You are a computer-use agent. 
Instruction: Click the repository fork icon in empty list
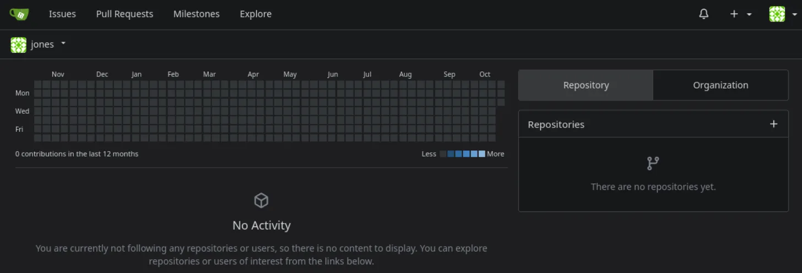(653, 163)
